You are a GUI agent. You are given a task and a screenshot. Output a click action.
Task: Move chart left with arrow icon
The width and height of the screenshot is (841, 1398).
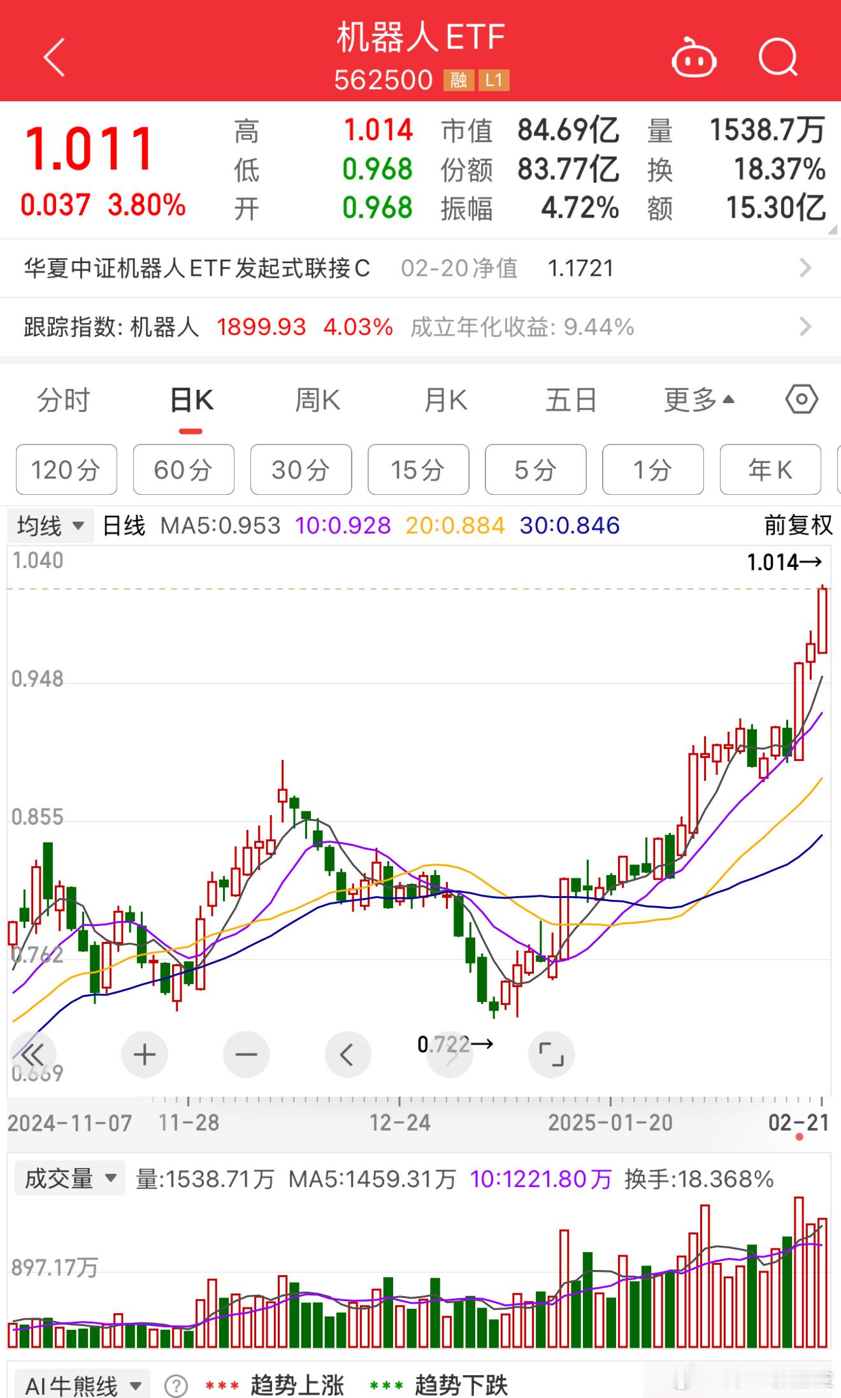point(348,1055)
